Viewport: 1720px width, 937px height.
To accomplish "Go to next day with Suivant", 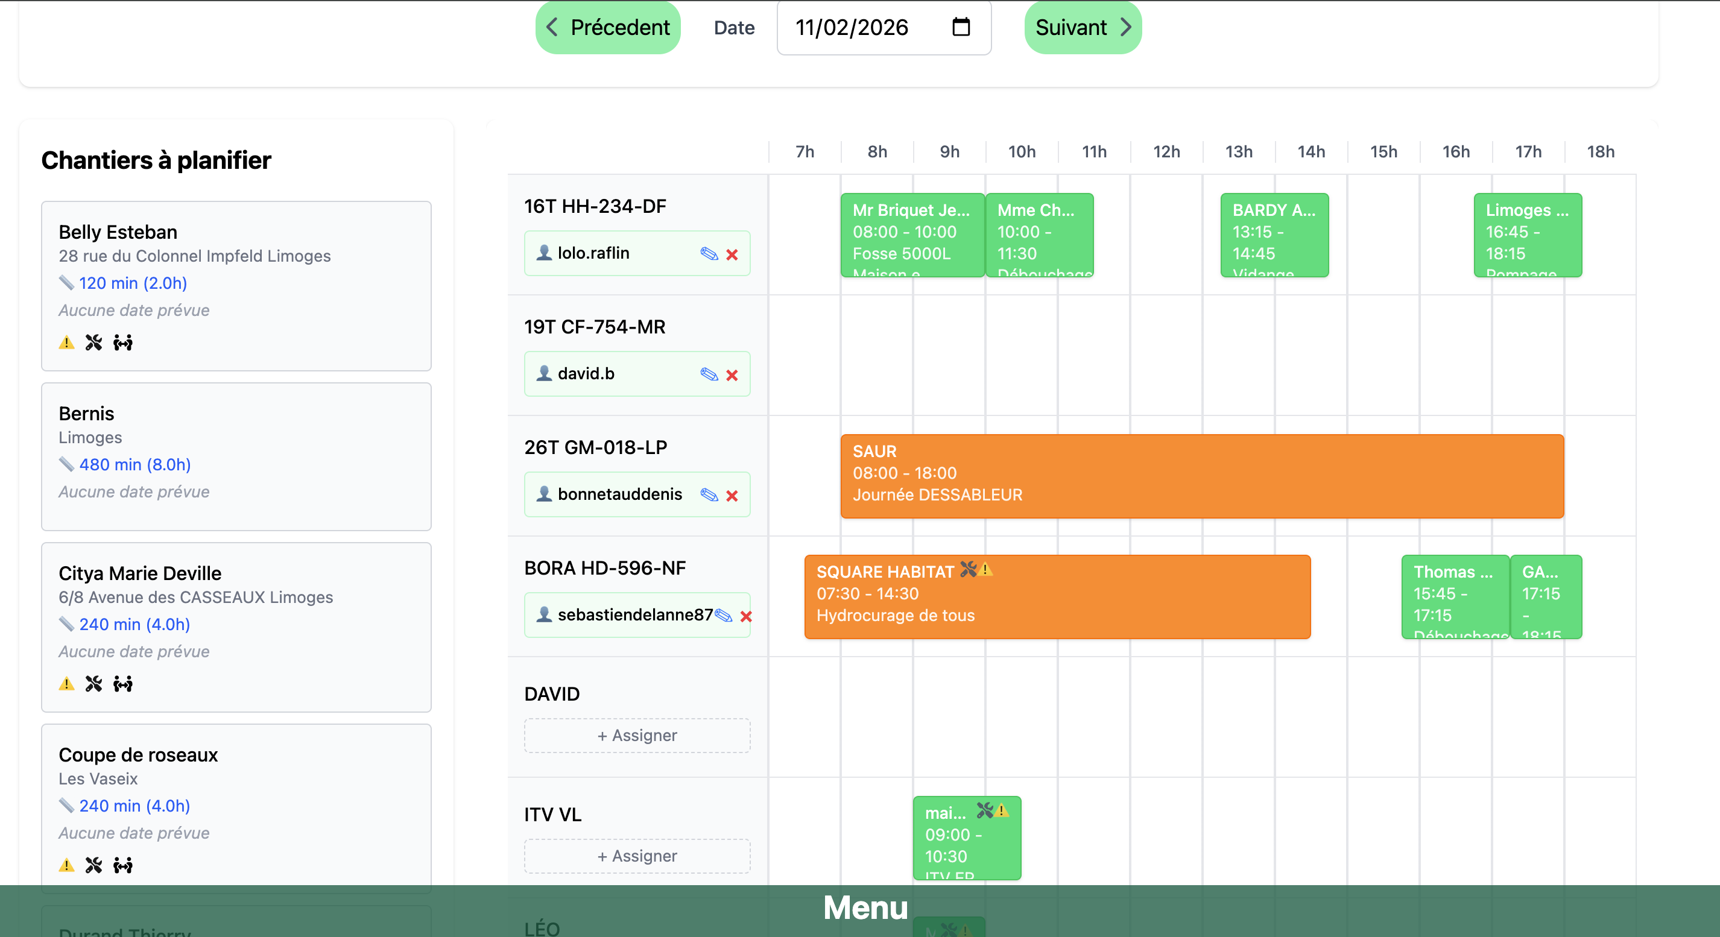I will pos(1083,27).
